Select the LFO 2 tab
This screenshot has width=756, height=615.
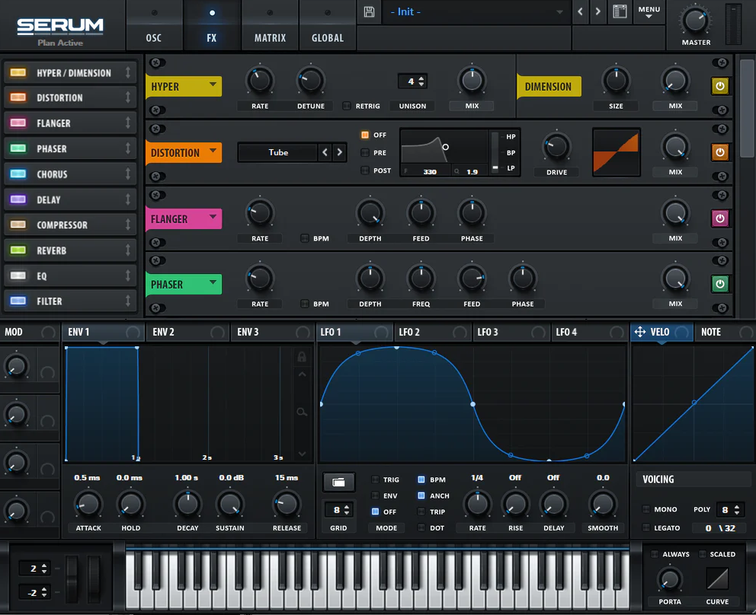[x=410, y=332]
